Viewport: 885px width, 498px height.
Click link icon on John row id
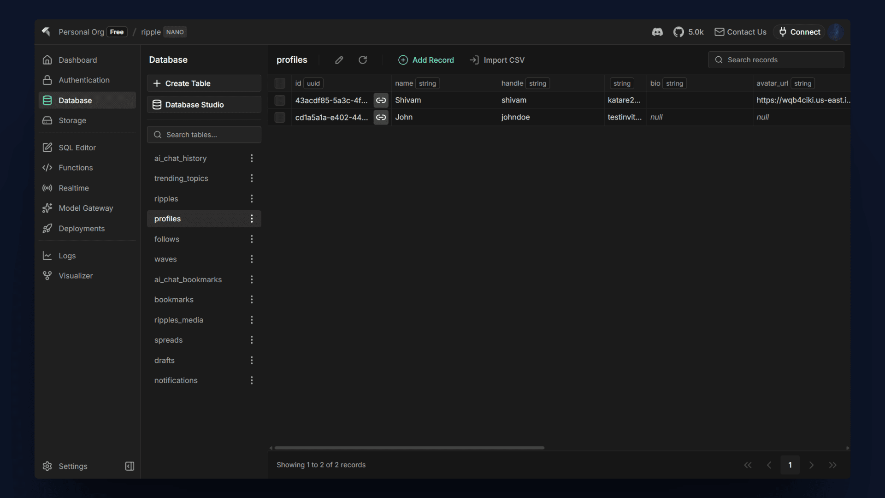[381, 117]
